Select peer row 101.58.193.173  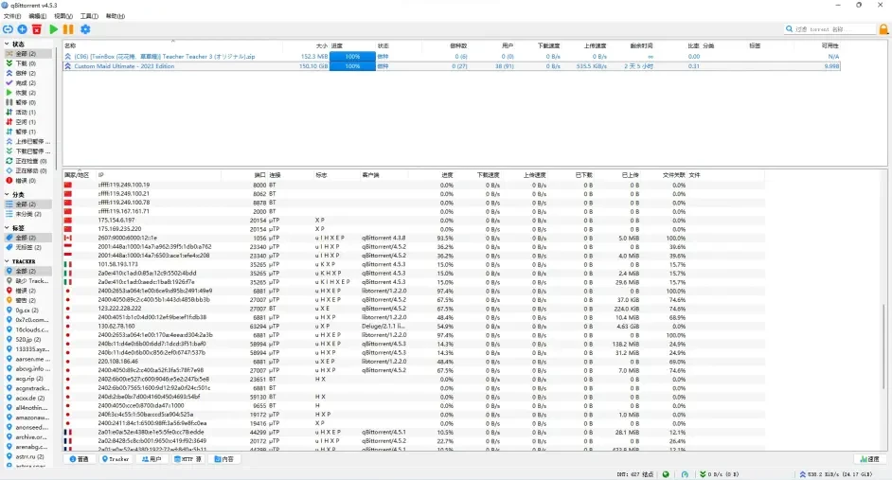click(x=413, y=264)
